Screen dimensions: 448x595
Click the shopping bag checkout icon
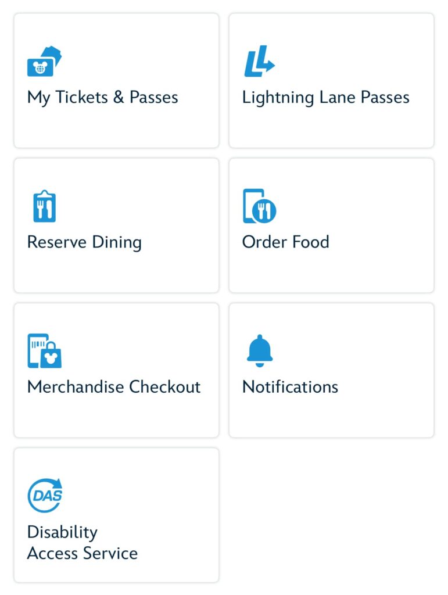[44, 351]
